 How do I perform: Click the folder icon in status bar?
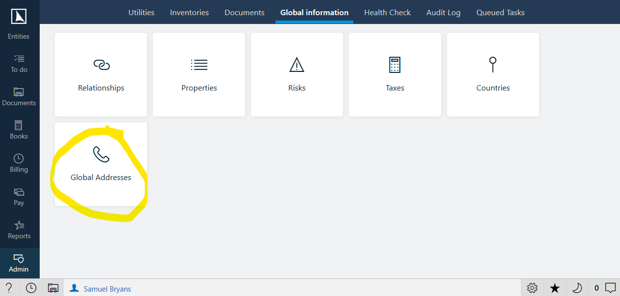click(53, 288)
